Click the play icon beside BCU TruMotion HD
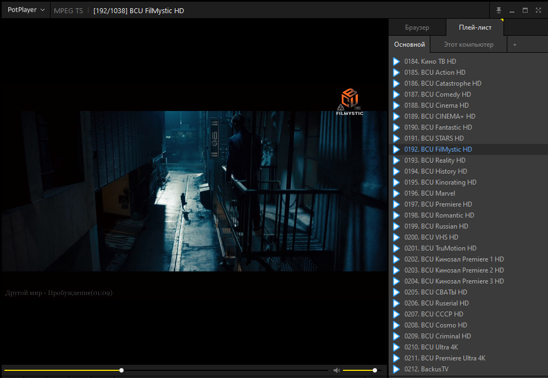Viewport: 548px width, 378px height. (x=396, y=248)
